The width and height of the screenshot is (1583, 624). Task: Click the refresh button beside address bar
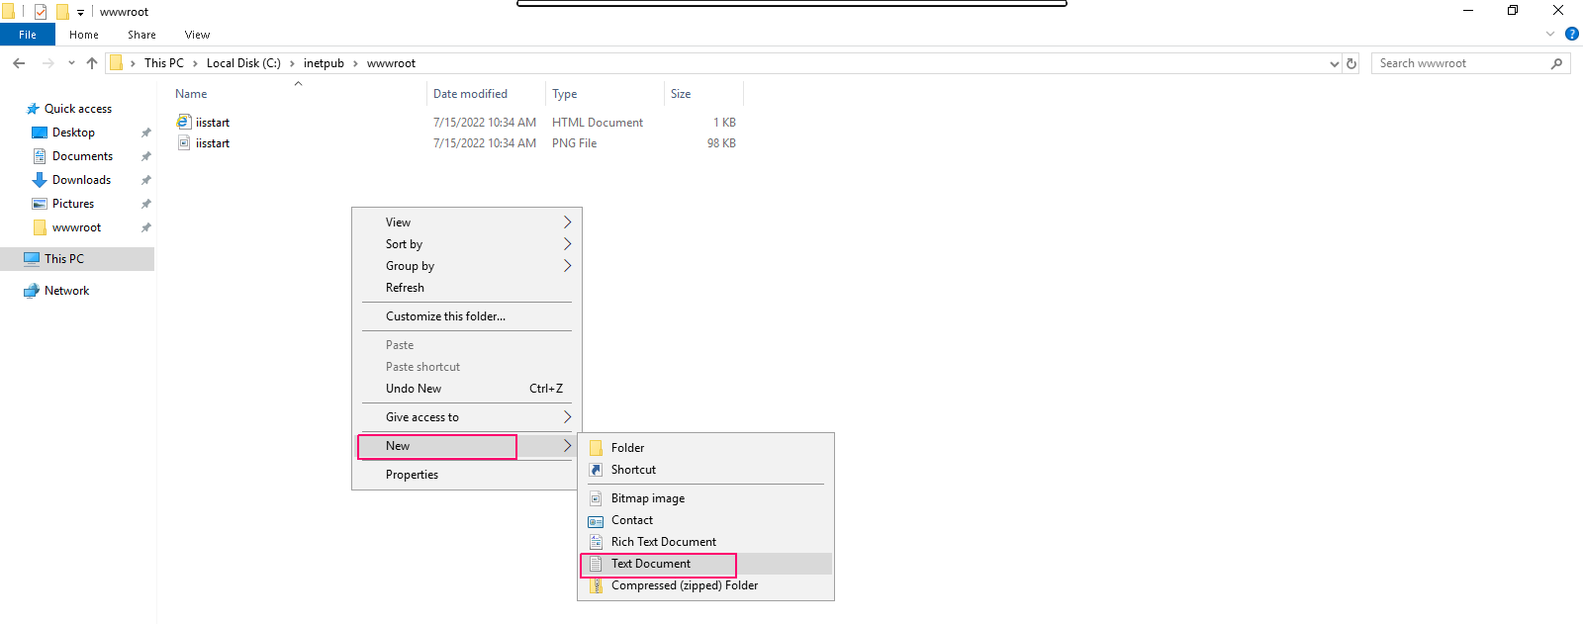point(1351,63)
